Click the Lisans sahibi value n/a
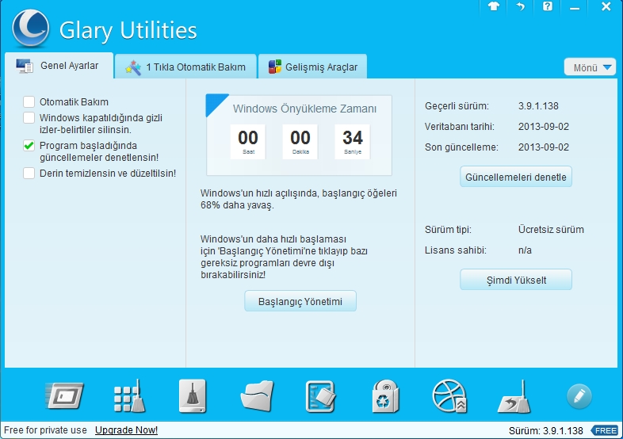The width and height of the screenshot is (623, 439). [525, 250]
